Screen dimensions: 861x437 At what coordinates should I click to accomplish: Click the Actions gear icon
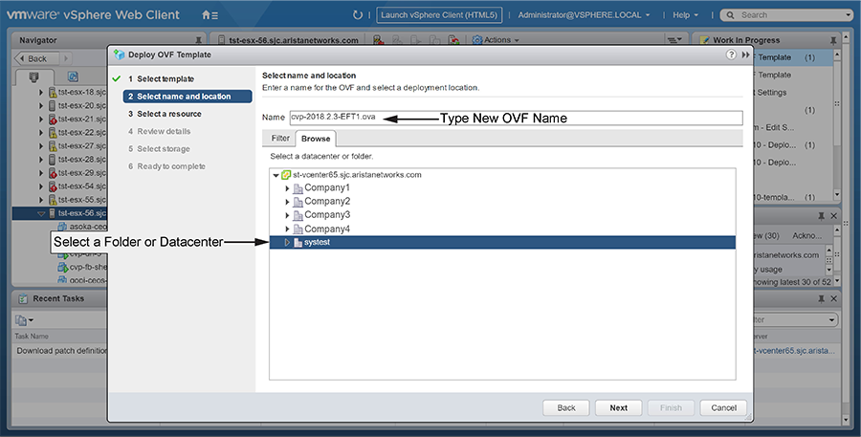(477, 40)
